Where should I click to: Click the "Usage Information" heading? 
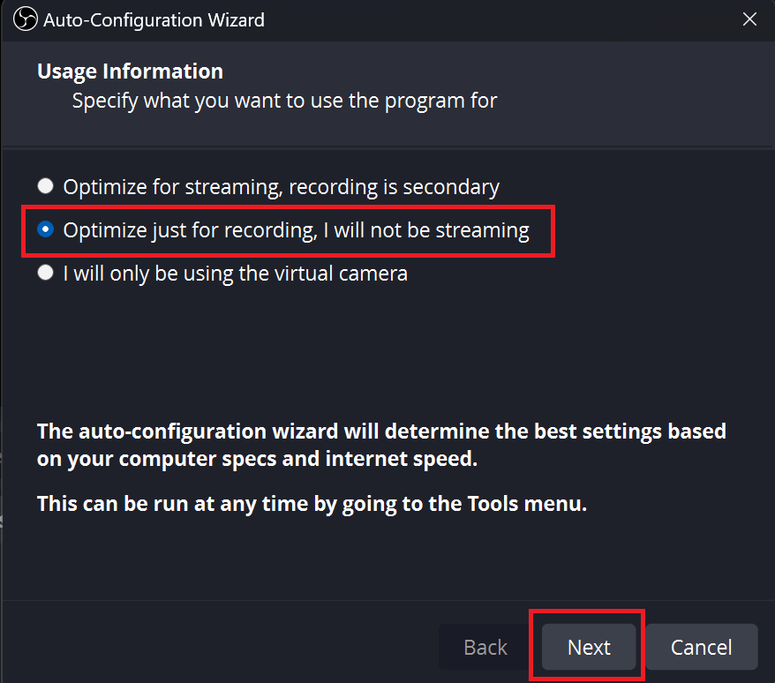click(x=130, y=71)
